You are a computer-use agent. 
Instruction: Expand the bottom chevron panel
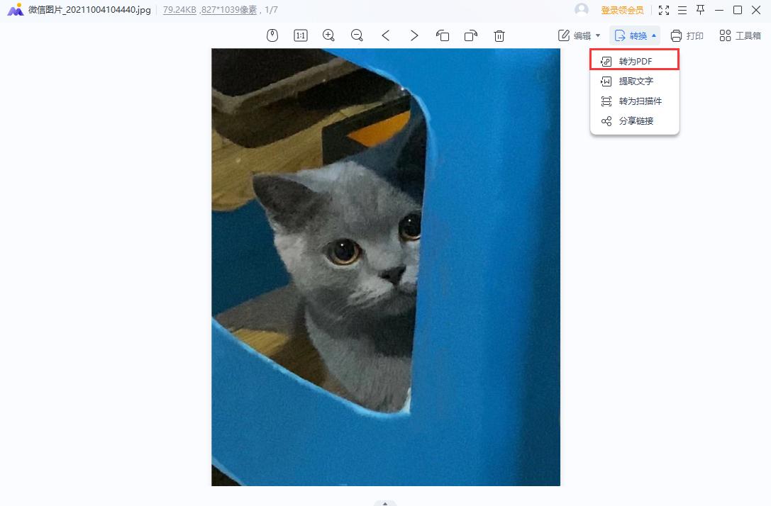385,502
